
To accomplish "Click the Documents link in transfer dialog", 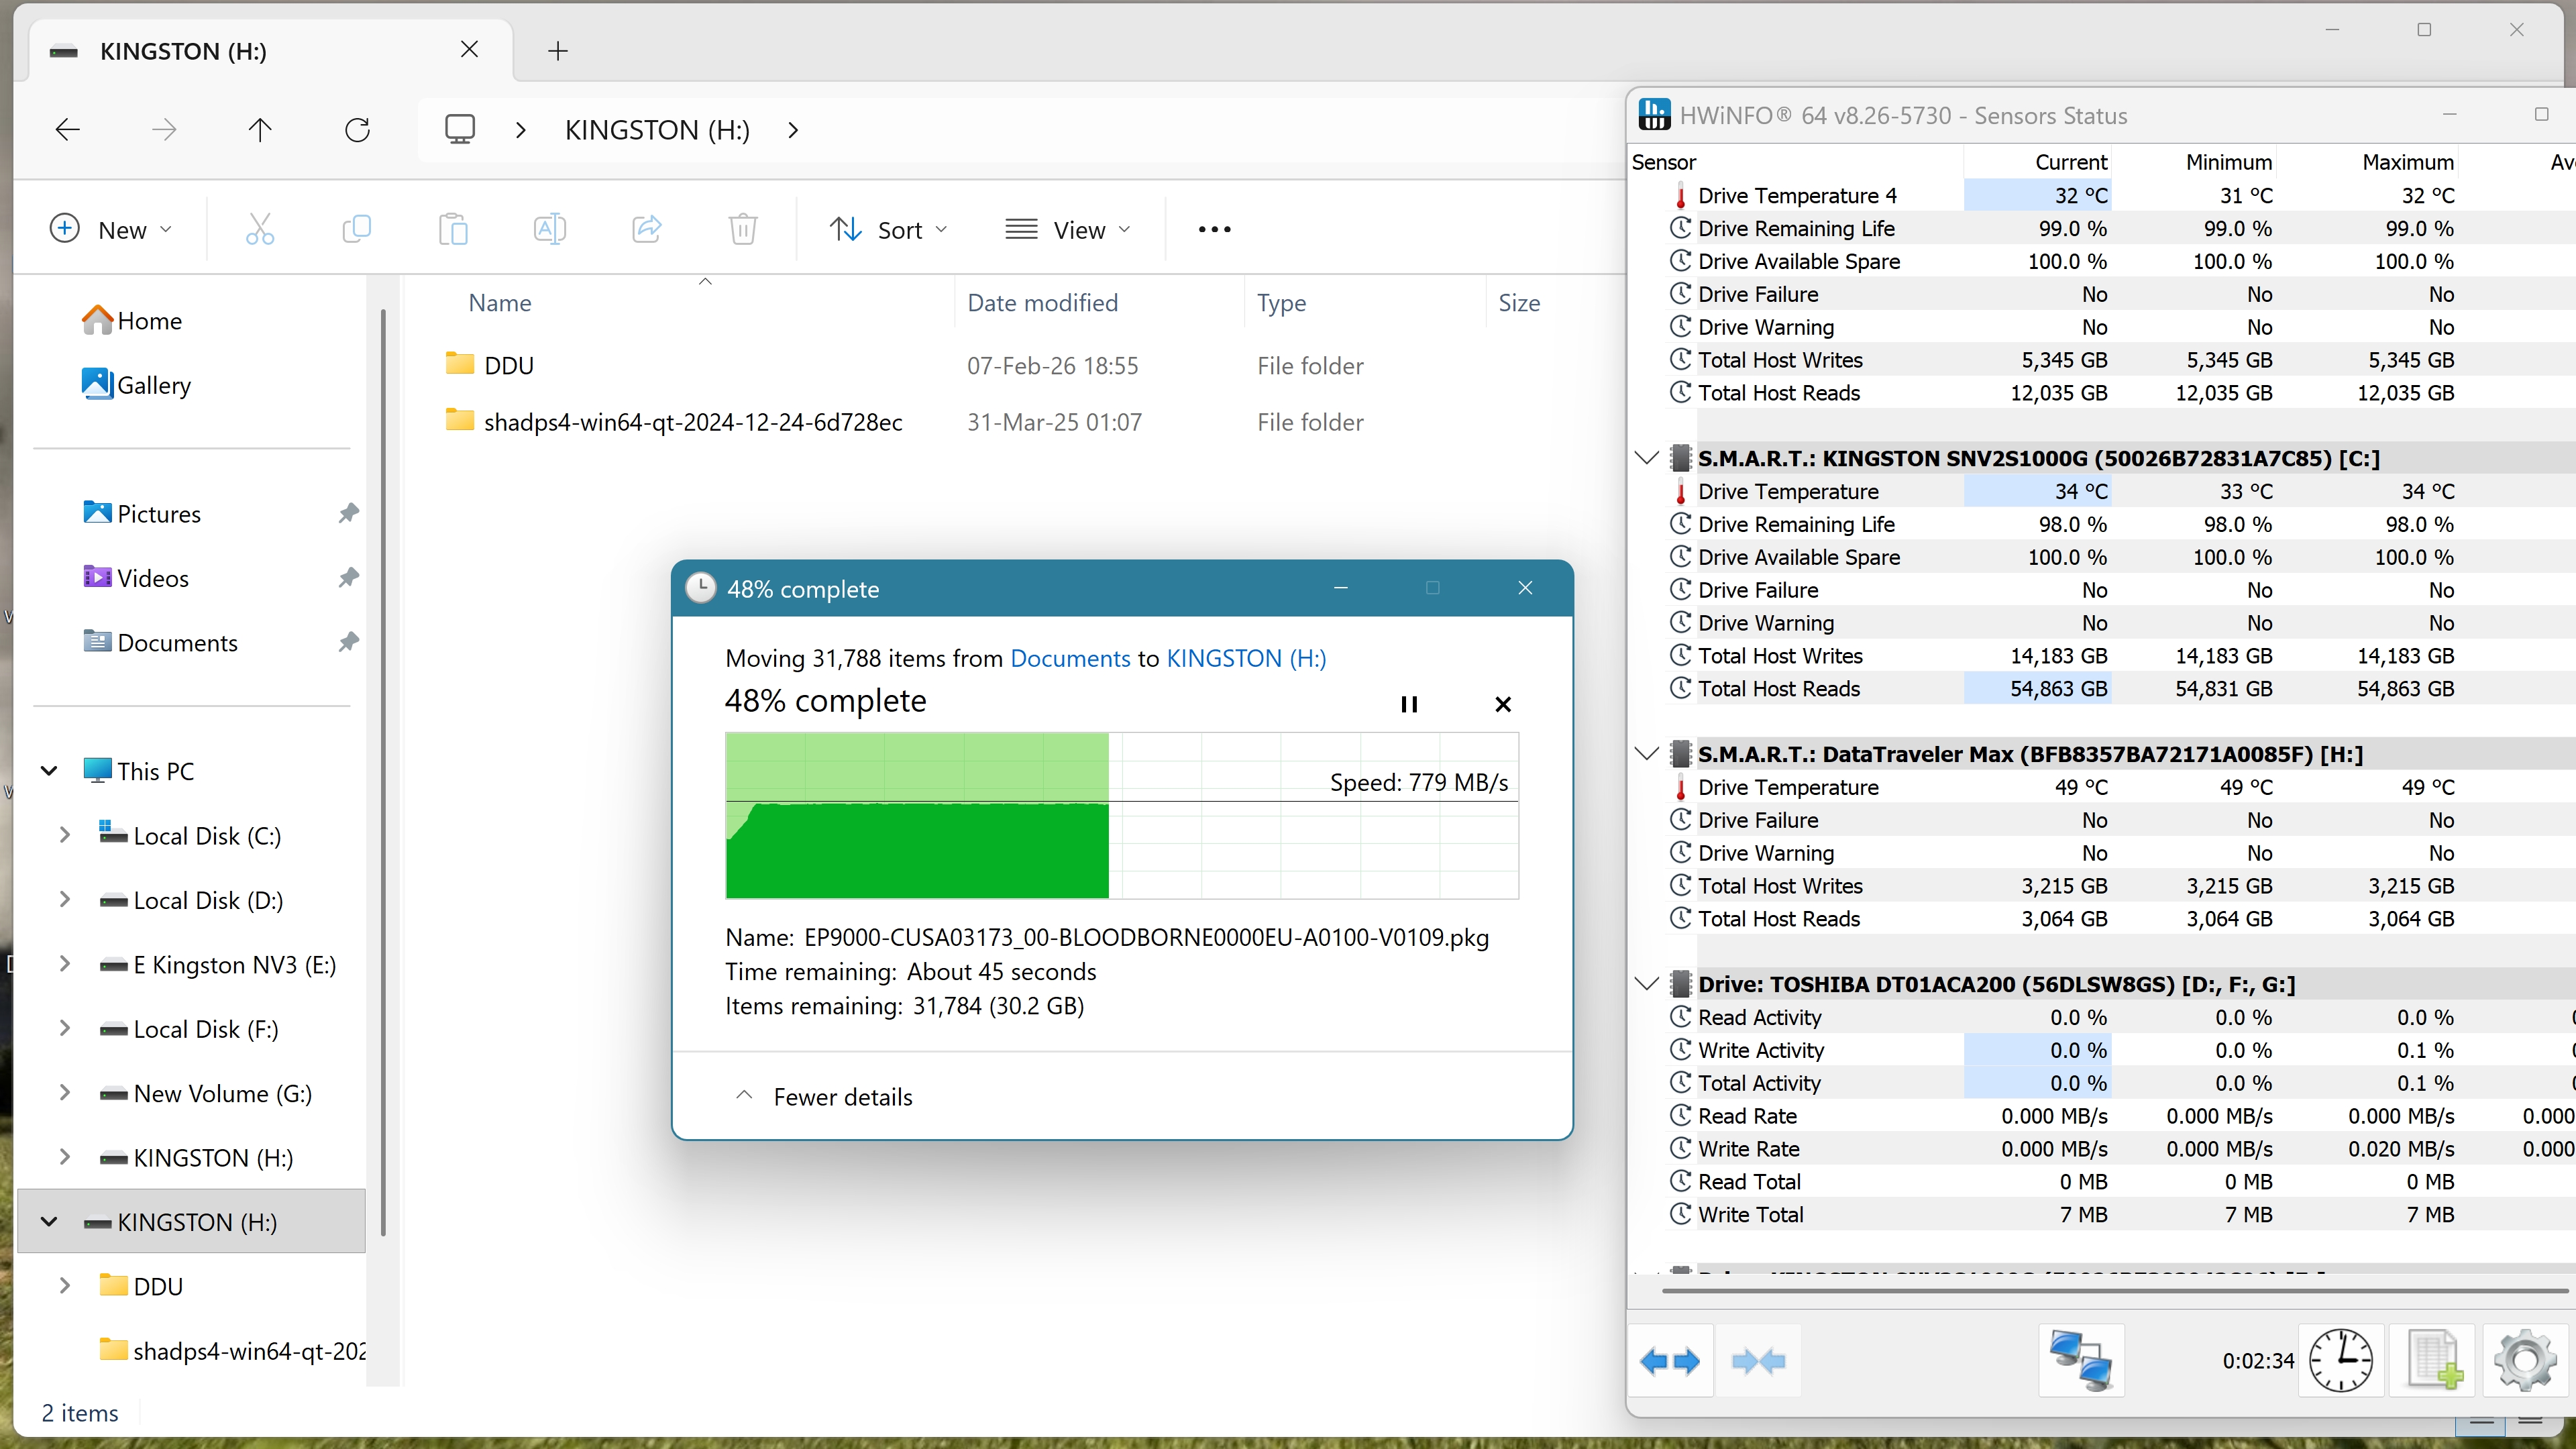I will 1070,658.
